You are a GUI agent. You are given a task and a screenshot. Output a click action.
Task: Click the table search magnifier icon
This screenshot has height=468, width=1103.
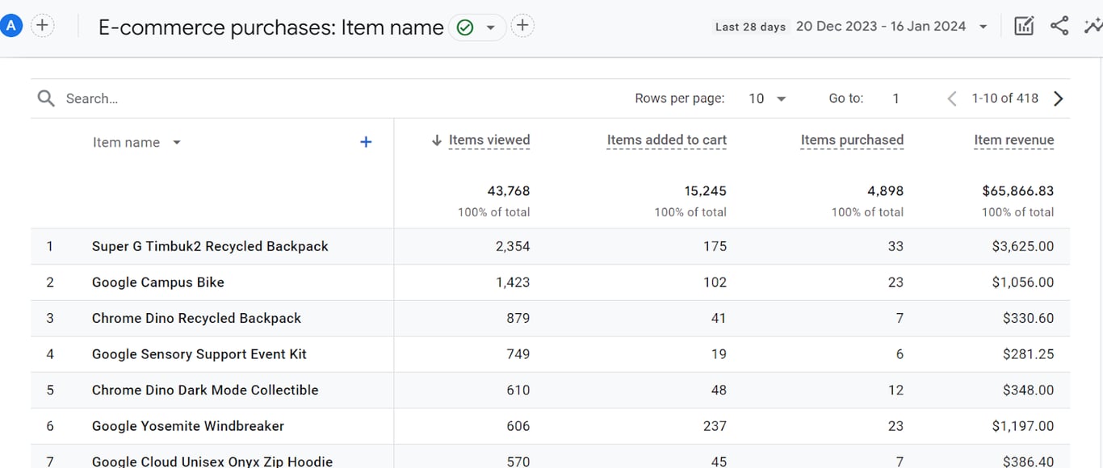click(47, 98)
